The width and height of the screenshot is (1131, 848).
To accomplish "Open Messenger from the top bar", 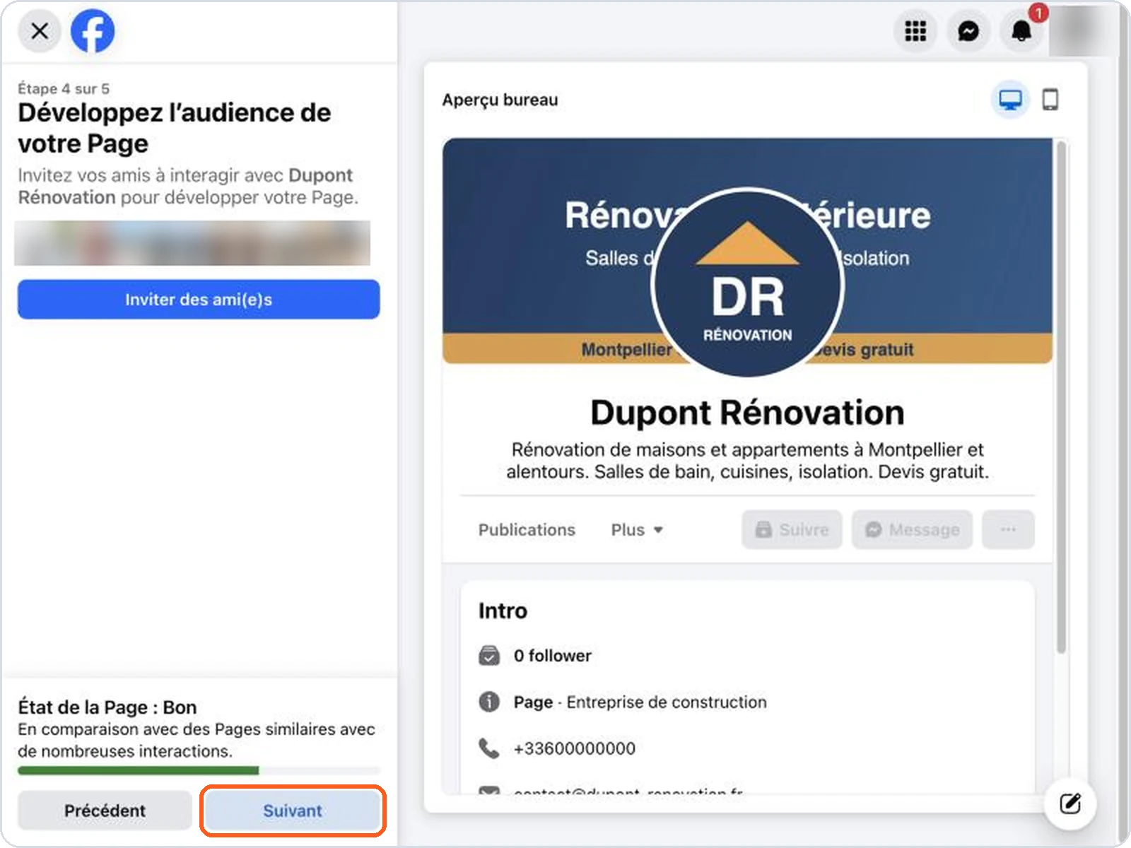I will 968,31.
